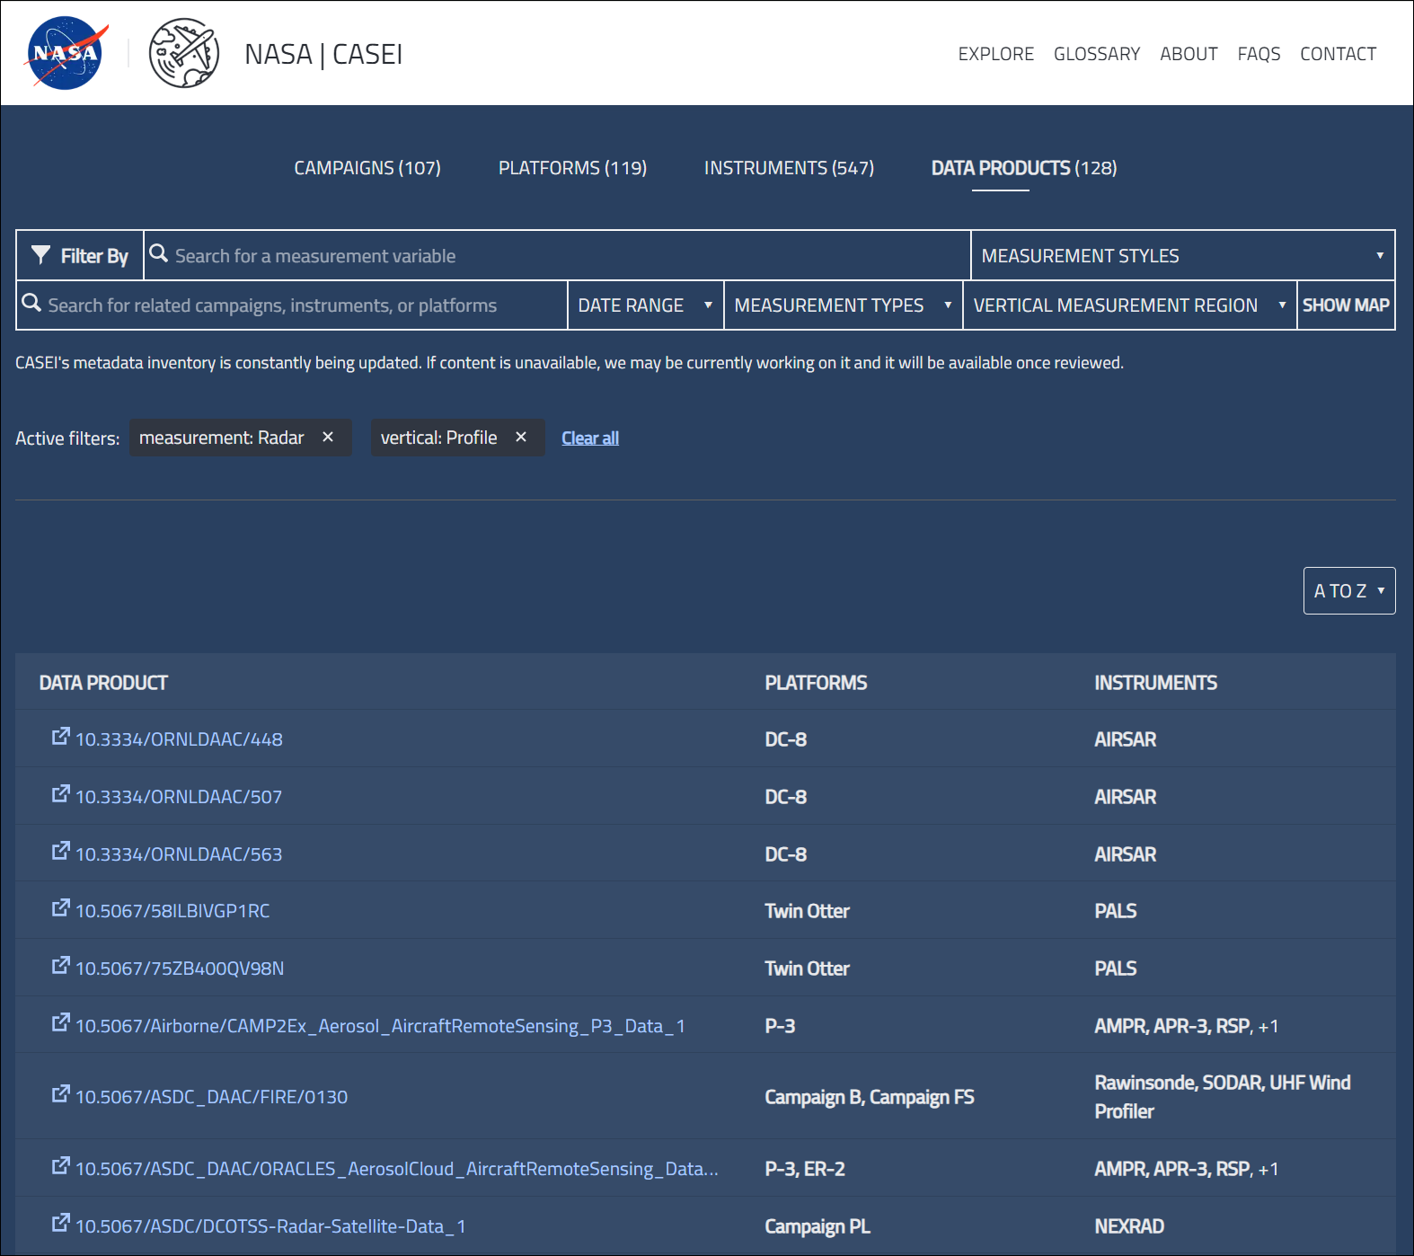Image resolution: width=1414 pixels, height=1256 pixels.
Task: Open the ORACLES_AerosolCloud_AircraftRemoteSensing product link
Action: tap(397, 1169)
